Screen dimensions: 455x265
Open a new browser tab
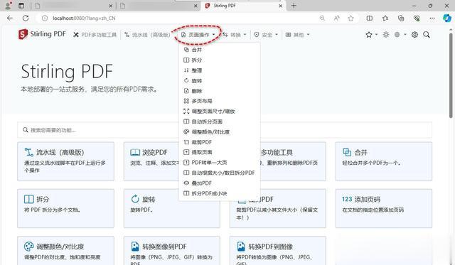coord(294,6)
